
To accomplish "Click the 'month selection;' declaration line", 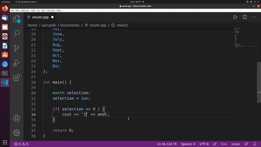I will click(71, 93).
